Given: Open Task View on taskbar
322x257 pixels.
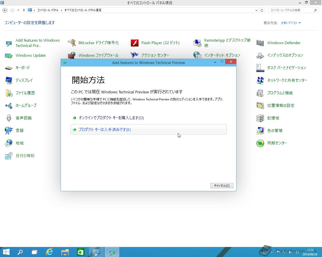Looking at the screenshot, I should tap(34, 252).
